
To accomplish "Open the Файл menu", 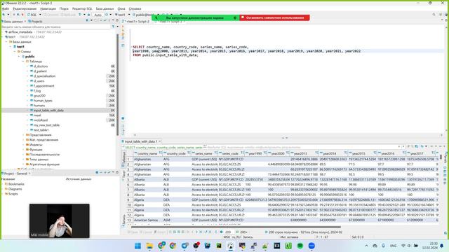I will (6, 9).
